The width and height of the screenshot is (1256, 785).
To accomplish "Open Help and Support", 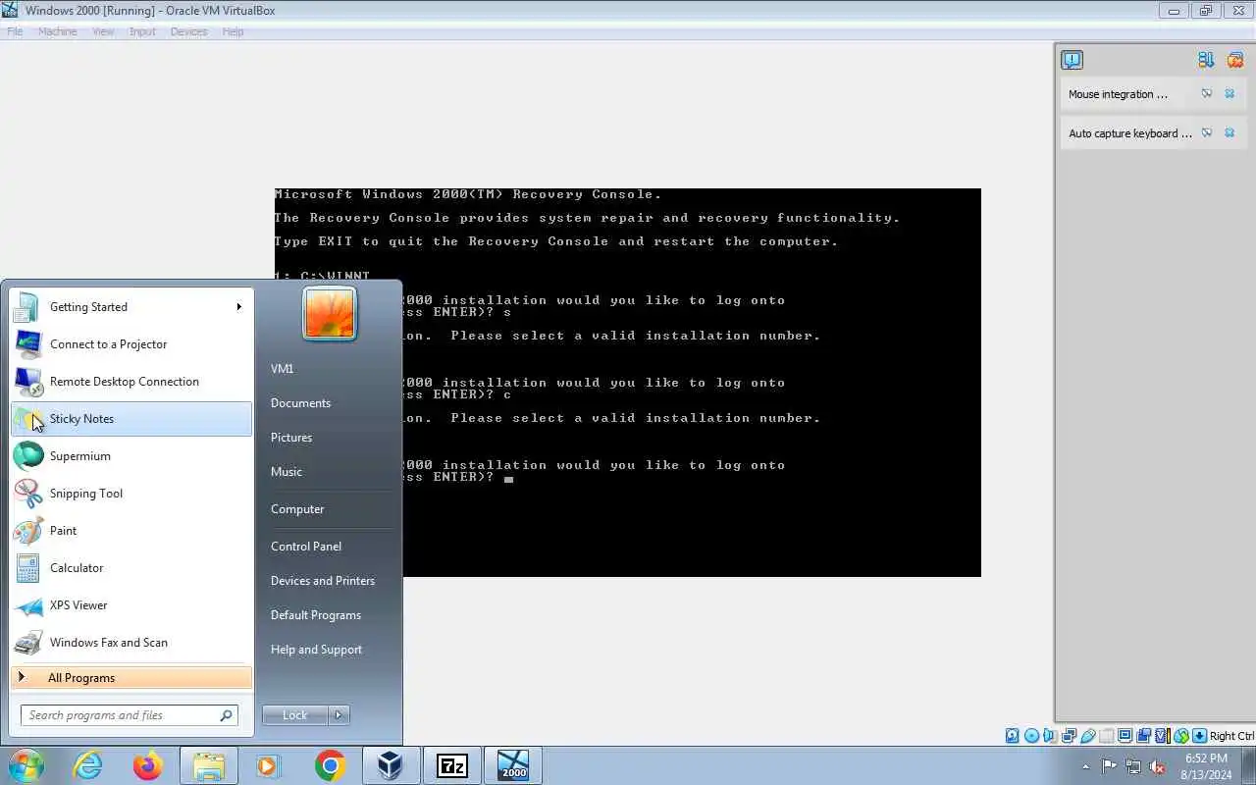I will [316, 650].
